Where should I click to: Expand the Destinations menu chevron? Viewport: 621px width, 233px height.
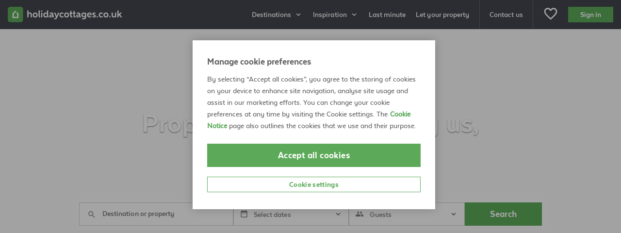pyautogui.click(x=298, y=15)
